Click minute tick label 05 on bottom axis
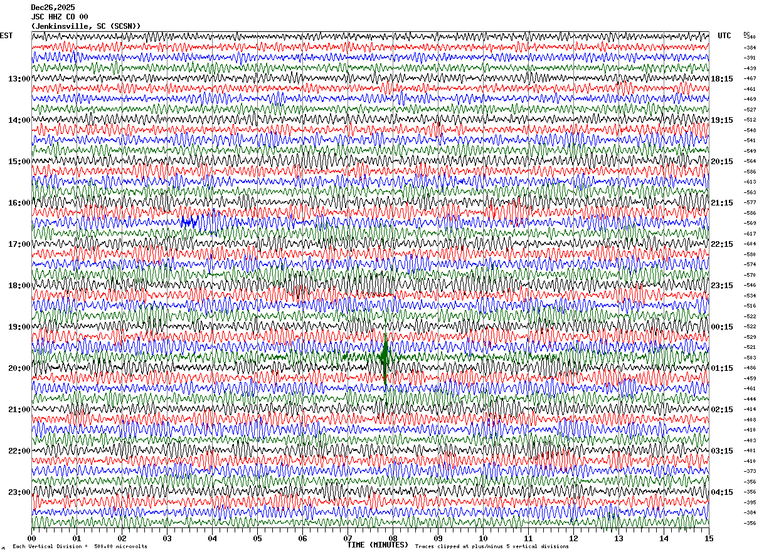This screenshot has width=759, height=555. click(x=258, y=538)
